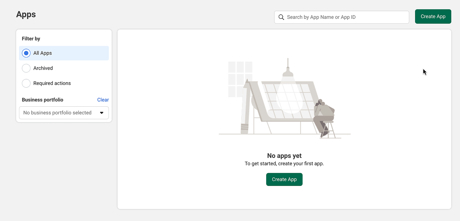This screenshot has width=460, height=221.
Task: Click the window grid in the illustration
Action: point(240,79)
